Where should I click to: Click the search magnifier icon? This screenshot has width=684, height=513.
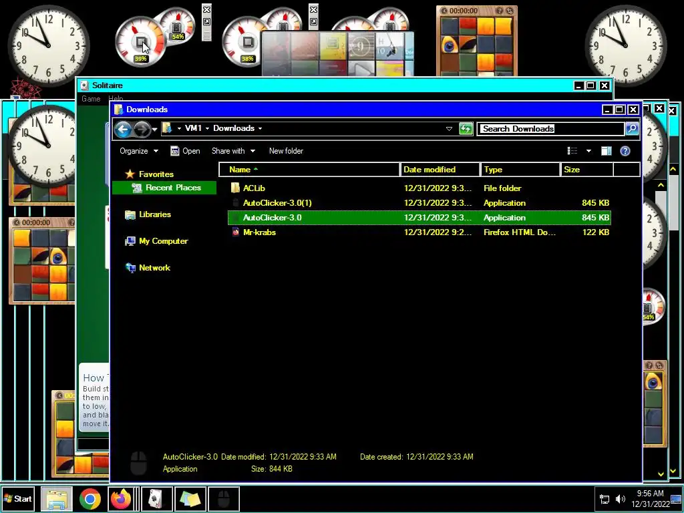click(632, 129)
